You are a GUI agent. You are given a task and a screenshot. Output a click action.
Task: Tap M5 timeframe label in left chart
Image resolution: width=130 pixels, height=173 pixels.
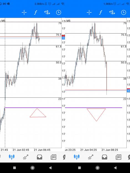tap(3, 21)
